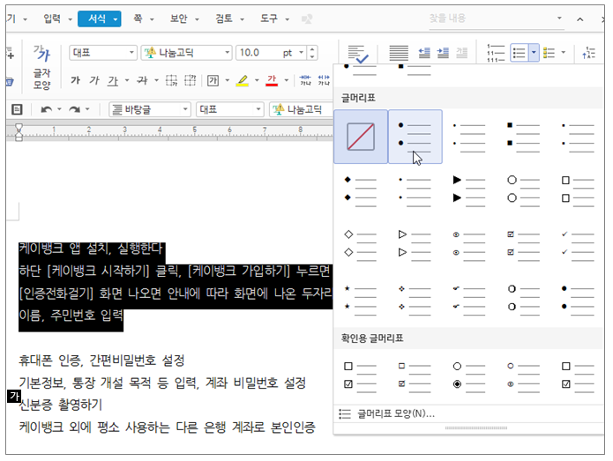Click the 문단 모양 paragraph format icon
This screenshot has height=461, width=613.
click(358, 54)
